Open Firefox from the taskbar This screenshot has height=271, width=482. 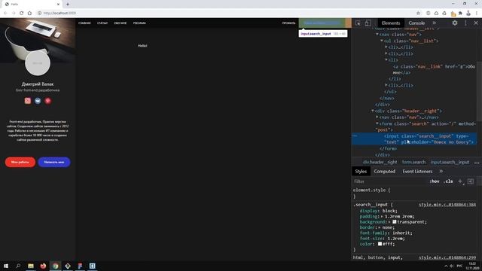[43, 266]
